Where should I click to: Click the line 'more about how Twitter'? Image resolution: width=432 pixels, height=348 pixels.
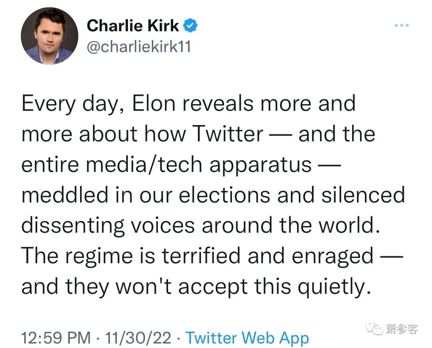pos(198,134)
